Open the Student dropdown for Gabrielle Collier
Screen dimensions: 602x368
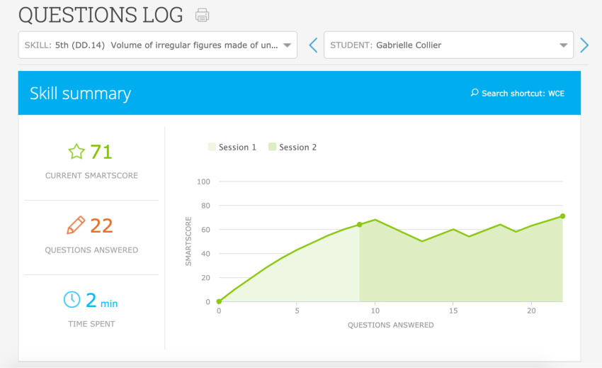448,45
